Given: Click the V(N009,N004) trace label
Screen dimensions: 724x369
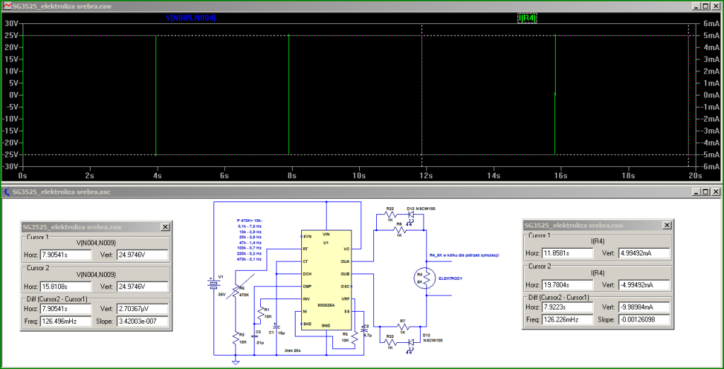Looking at the screenshot, I should (x=190, y=18).
